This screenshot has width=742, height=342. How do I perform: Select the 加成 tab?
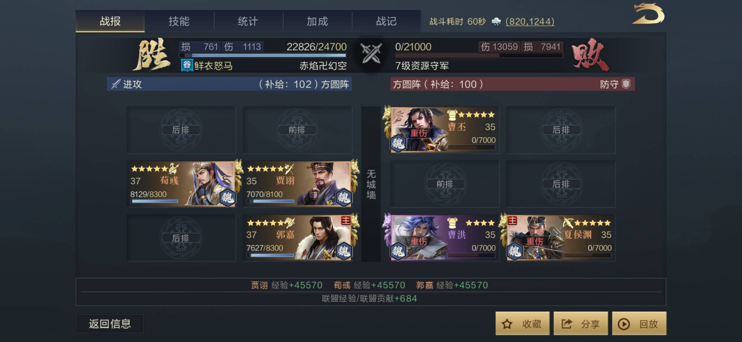tap(317, 21)
